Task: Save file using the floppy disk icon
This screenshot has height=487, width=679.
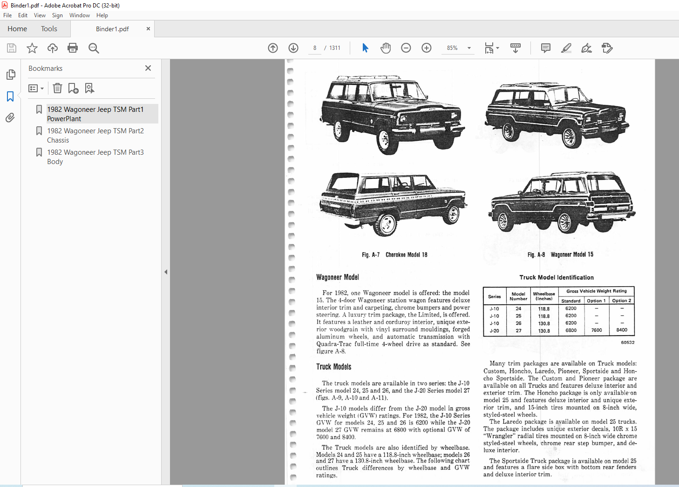Action: coord(12,48)
